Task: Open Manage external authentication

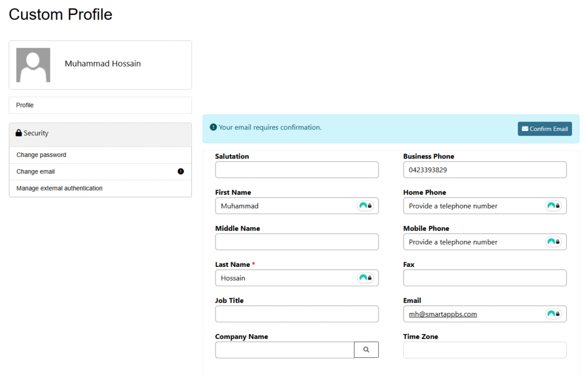Action: [60, 188]
